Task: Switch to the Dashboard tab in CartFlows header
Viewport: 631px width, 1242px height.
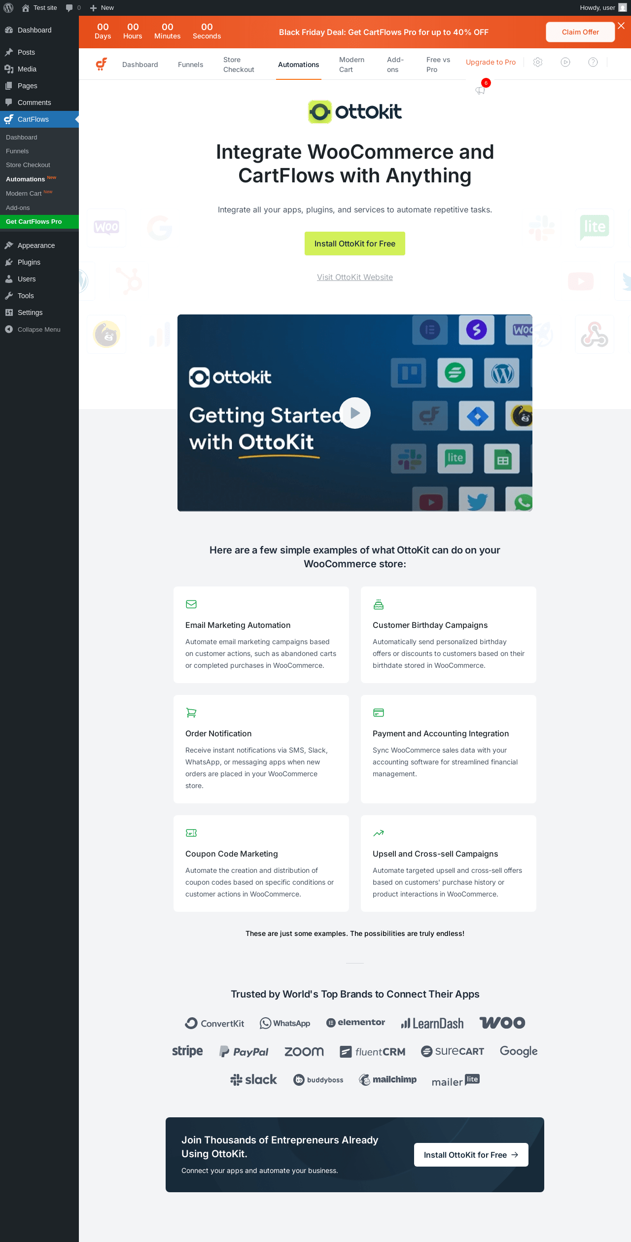Action: tap(140, 65)
